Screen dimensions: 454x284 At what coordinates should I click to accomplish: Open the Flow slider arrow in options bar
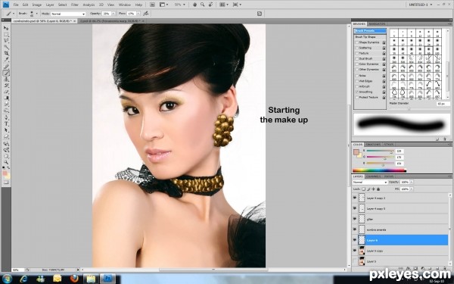pyautogui.click(x=138, y=14)
